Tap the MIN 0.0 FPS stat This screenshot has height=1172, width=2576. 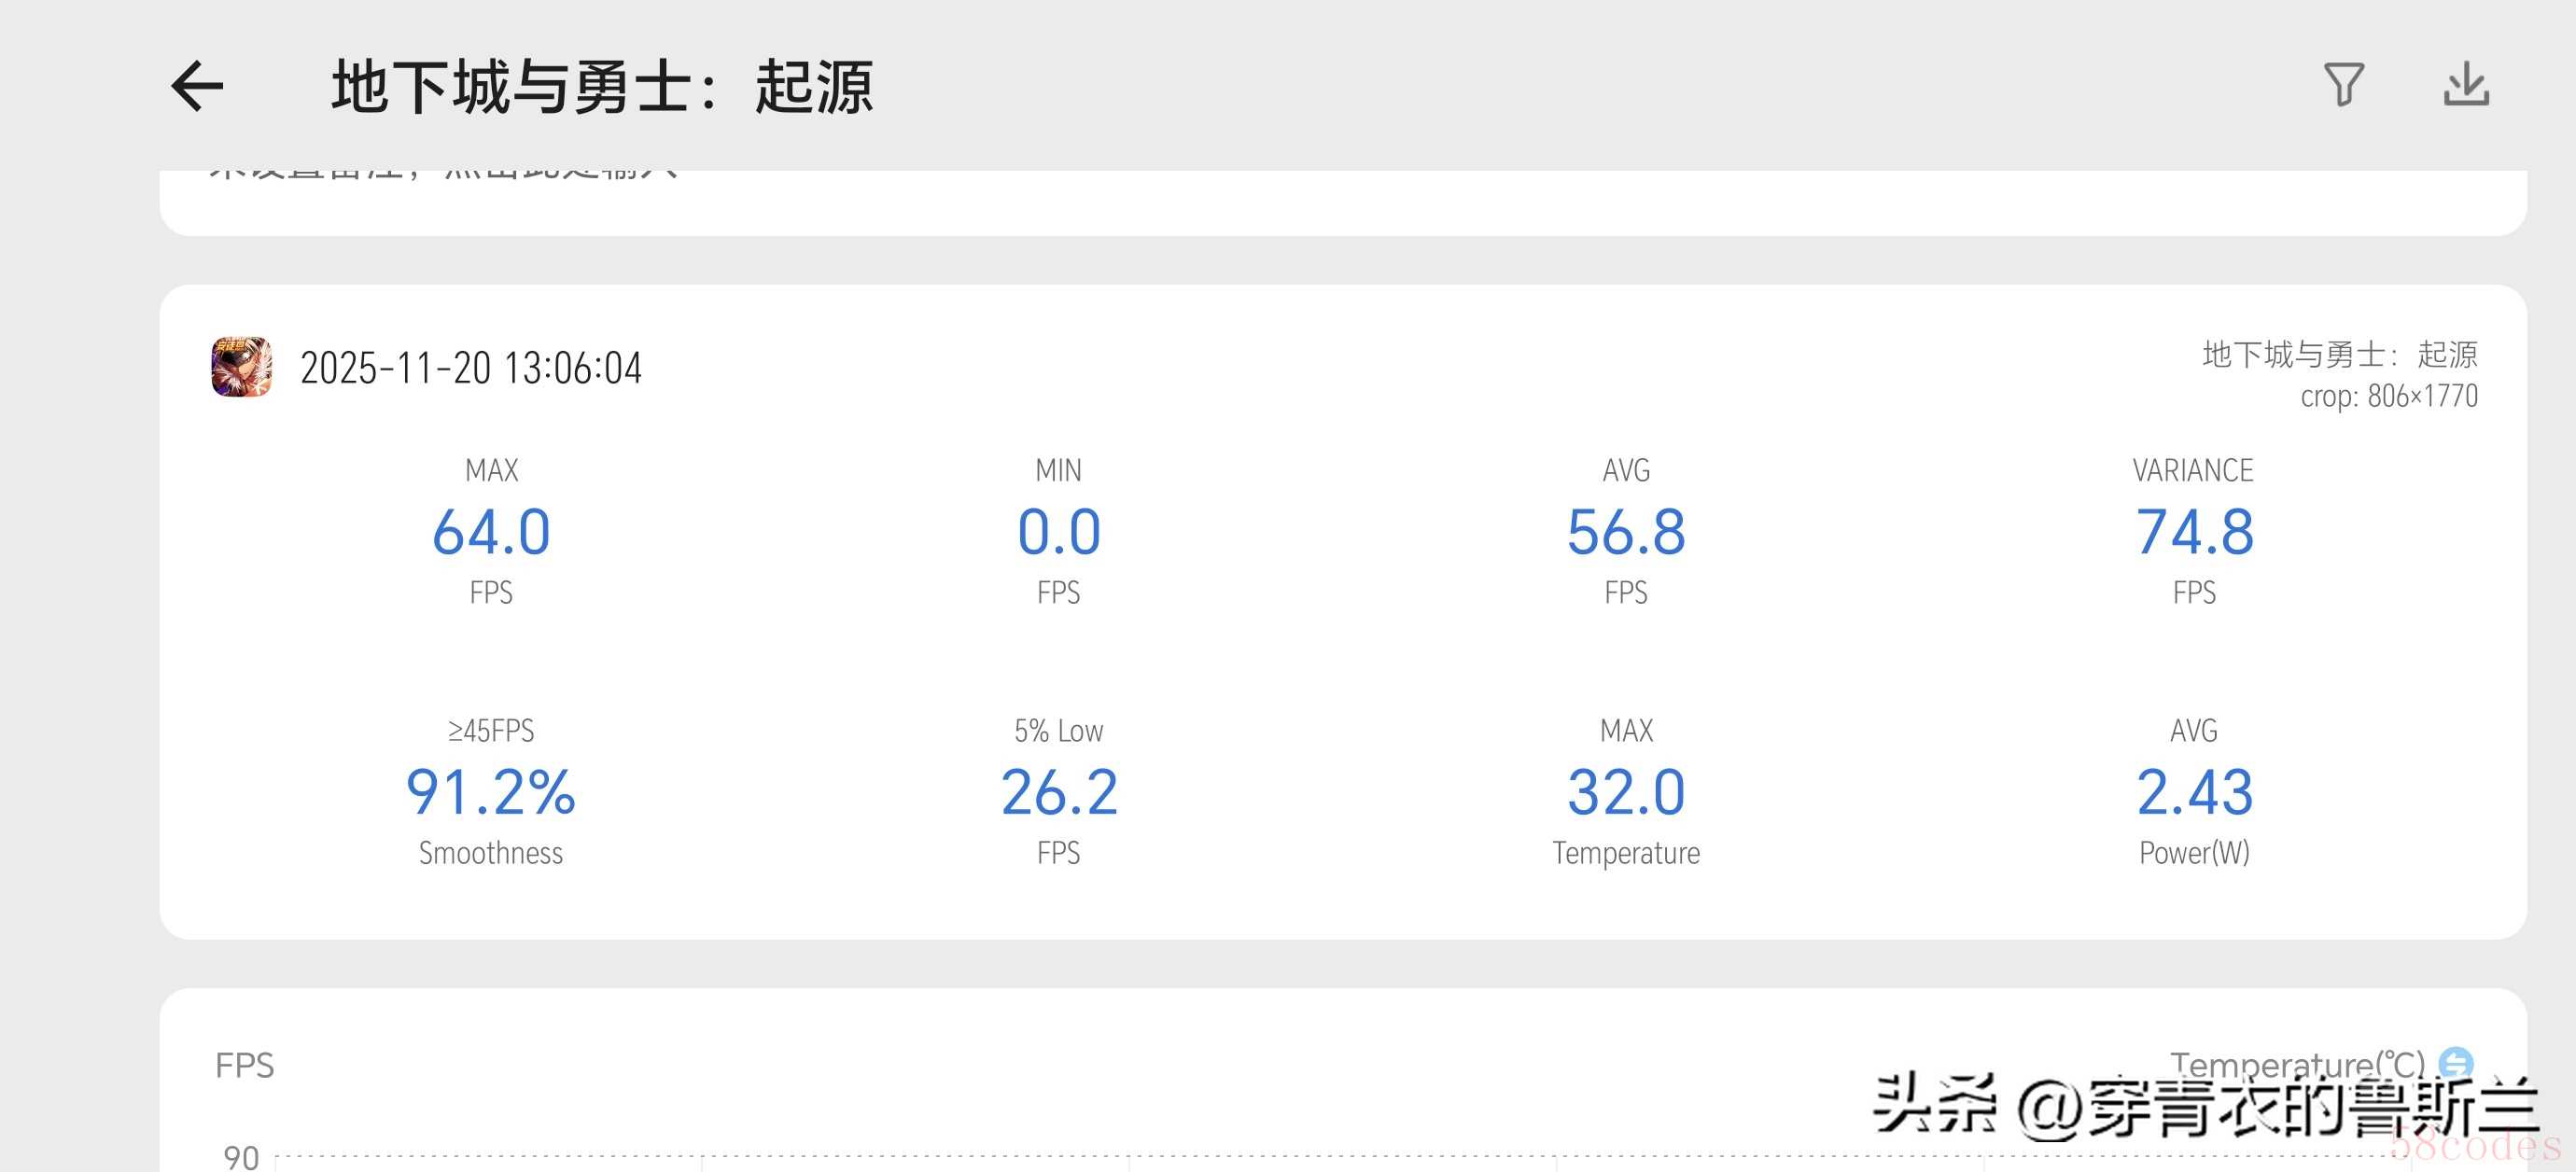coord(1058,531)
